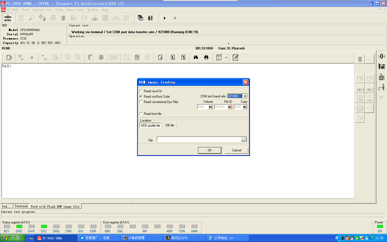Click the ID document icon in the right panel

(x=360, y=98)
